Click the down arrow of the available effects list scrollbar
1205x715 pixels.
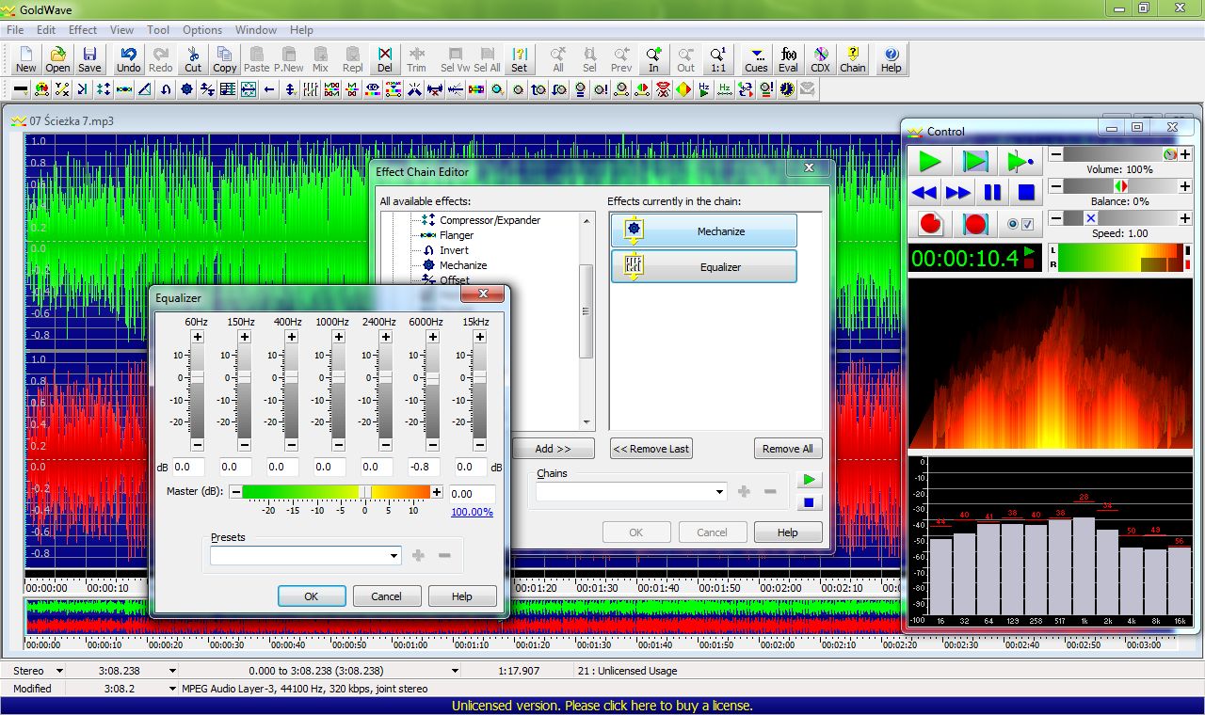tap(586, 423)
